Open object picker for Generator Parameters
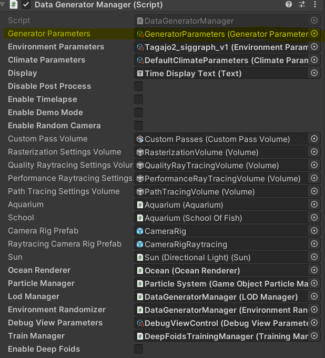This screenshot has height=358, width=325. coord(314,34)
